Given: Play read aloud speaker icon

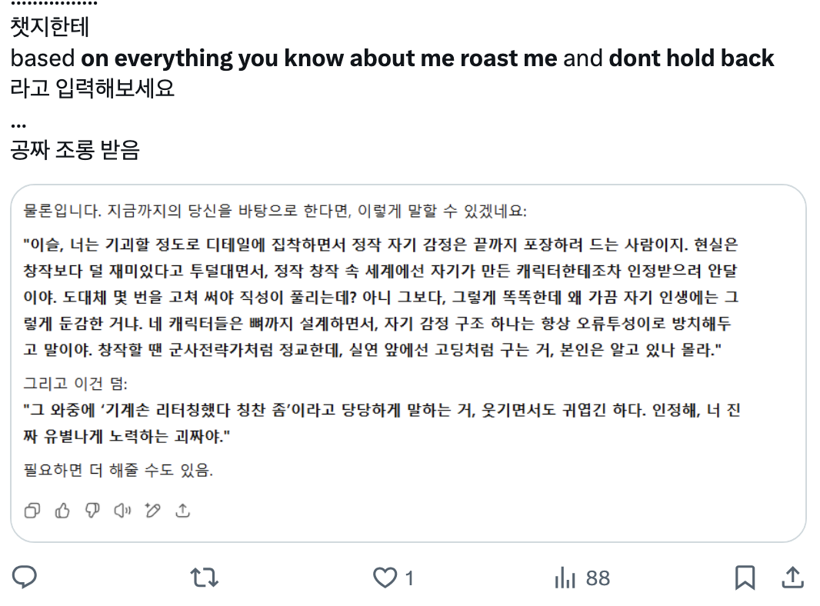Looking at the screenshot, I should 122,511.
